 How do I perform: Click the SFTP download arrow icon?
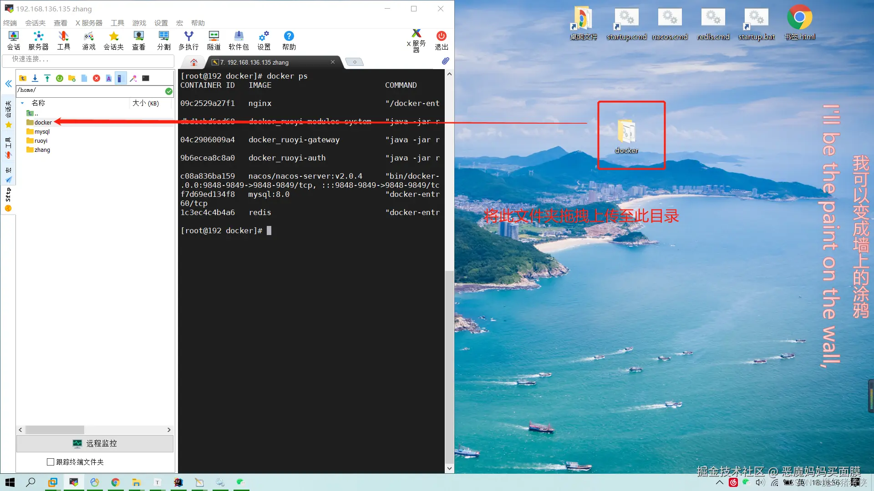click(35, 78)
